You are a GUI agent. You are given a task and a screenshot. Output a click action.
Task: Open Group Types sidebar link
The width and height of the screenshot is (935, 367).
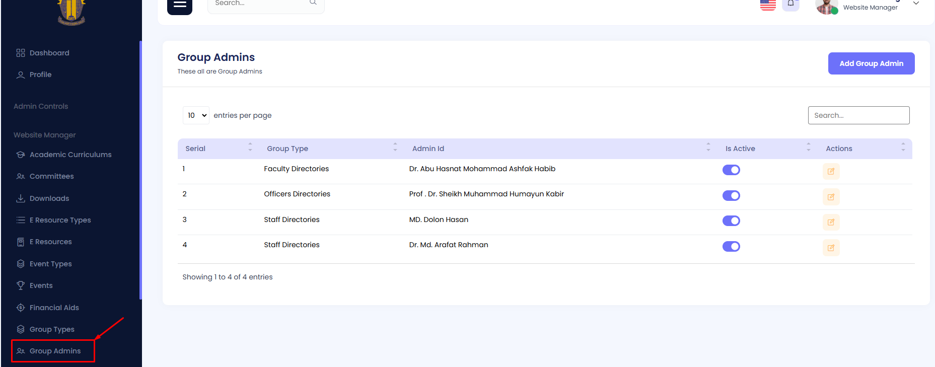point(52,329)
